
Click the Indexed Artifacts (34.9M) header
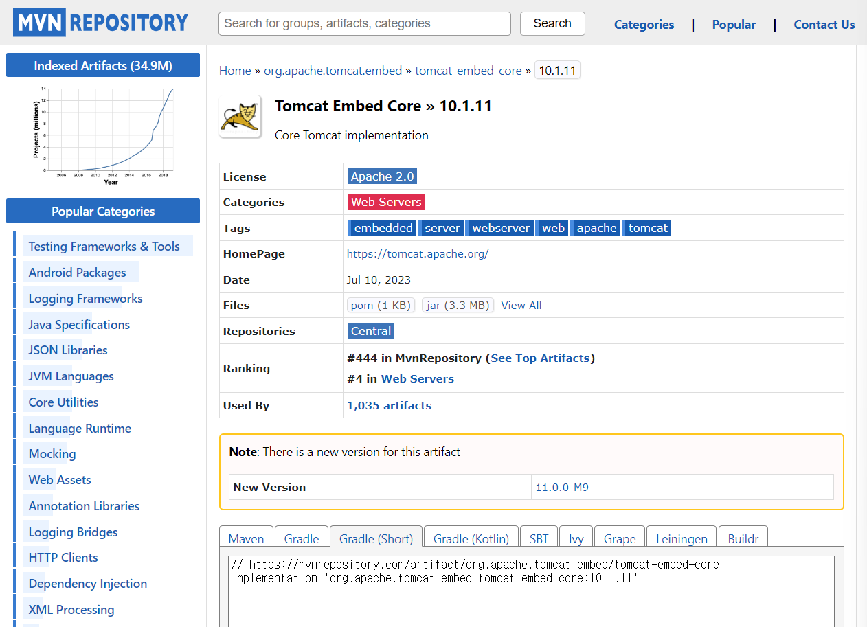[x=103, y=65]
